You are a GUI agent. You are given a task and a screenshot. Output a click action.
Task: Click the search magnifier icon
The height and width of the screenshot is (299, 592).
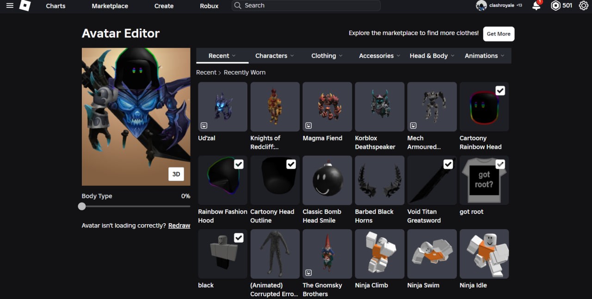coord(238,6)
